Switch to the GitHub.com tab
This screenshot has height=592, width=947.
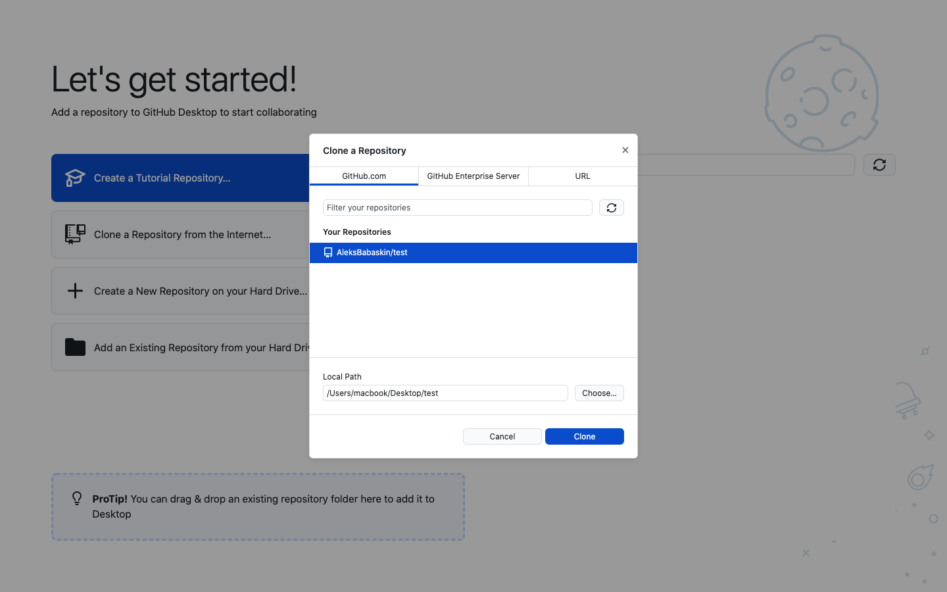[364, 176]
